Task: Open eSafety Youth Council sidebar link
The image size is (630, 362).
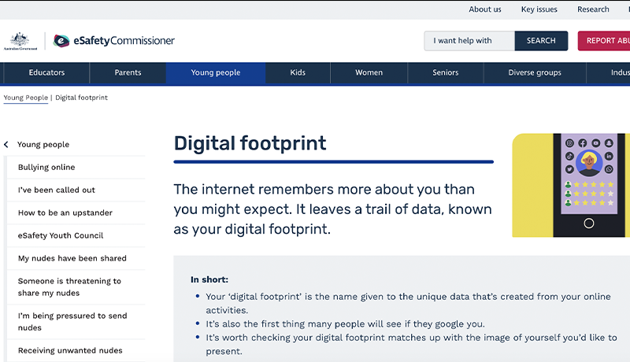Action: (x=61, y=236)
